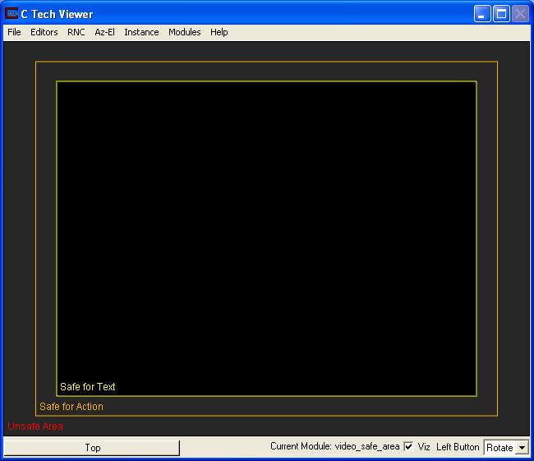Click the C Tech Viewer title bar icon
Image resolution: width=534 pixels, height=461 pixels.
pos(12,14)
